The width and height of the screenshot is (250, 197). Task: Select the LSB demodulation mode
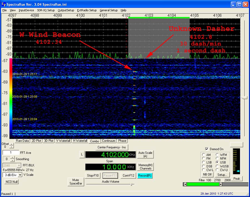[203, 162]
